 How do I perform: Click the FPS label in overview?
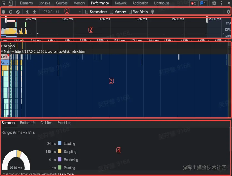[228, 24]
